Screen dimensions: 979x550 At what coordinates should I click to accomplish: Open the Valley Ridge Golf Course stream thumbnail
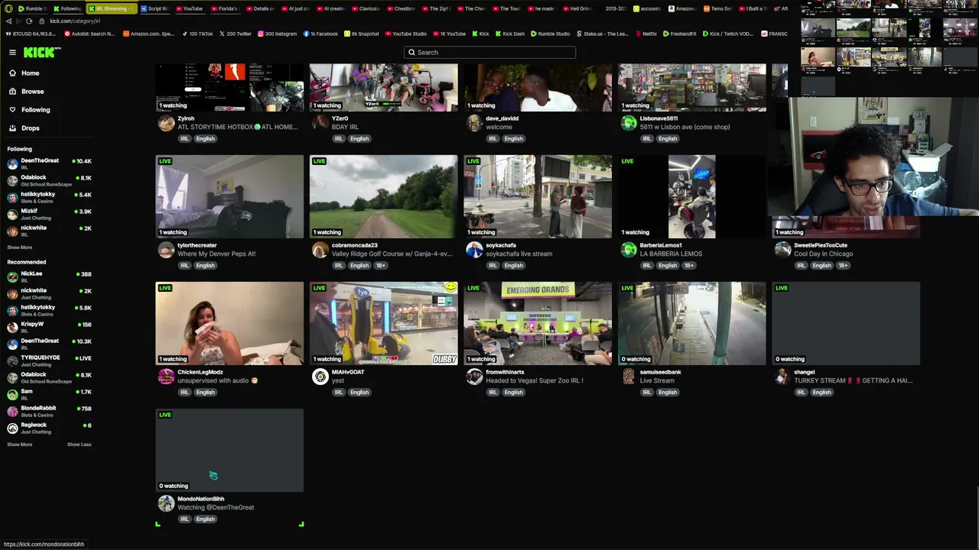(383, 197)
